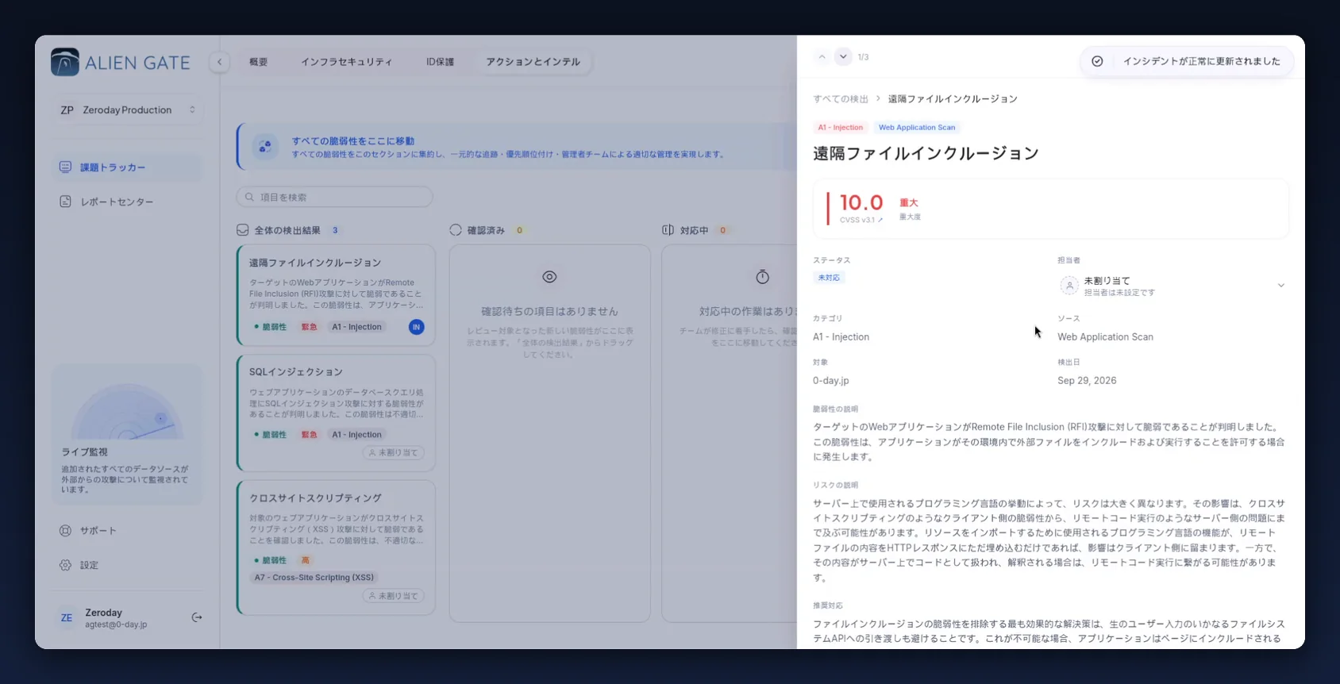Open the クロスサイトスクリプティング card title
Image resolution: width=1340 pixels, height=684 pixels.
point(316,498)
